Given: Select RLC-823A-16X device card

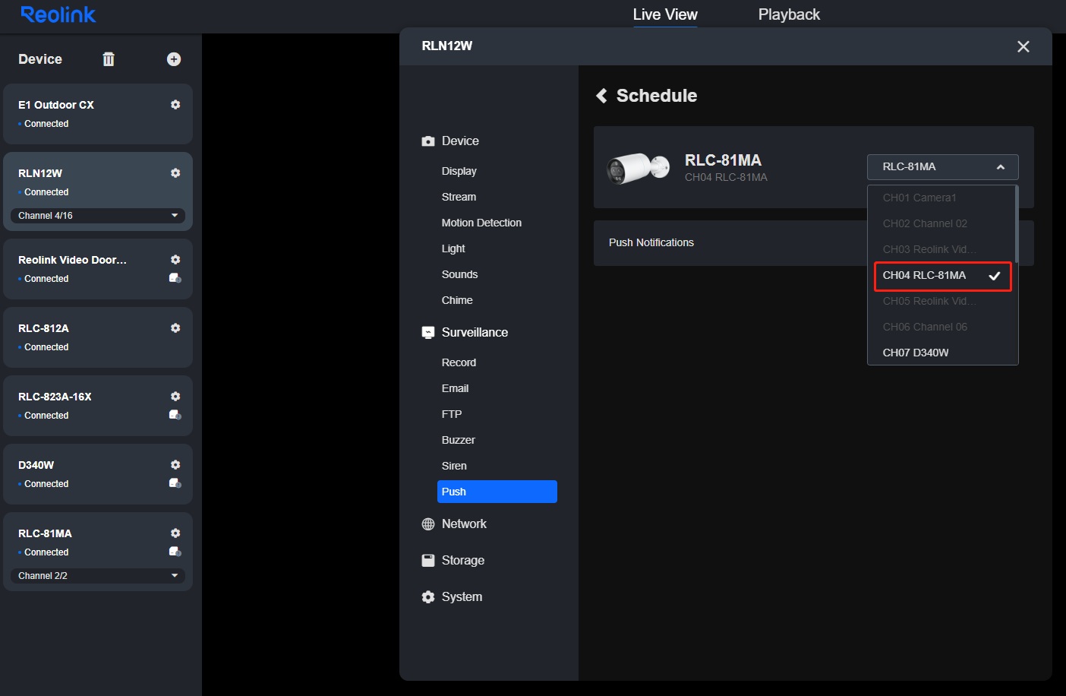Looking at the screenshot, I should [x=98, y=406].
